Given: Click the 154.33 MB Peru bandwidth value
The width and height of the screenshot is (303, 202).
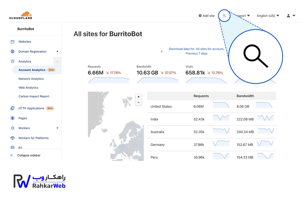Looking at the screenshot, I should pyautogui.click(x=245, y=157).
